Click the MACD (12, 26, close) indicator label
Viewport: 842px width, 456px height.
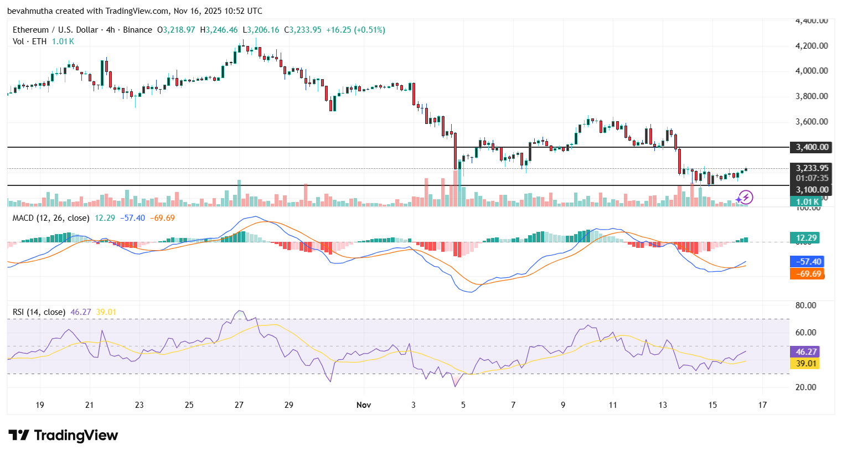(50, 218)
